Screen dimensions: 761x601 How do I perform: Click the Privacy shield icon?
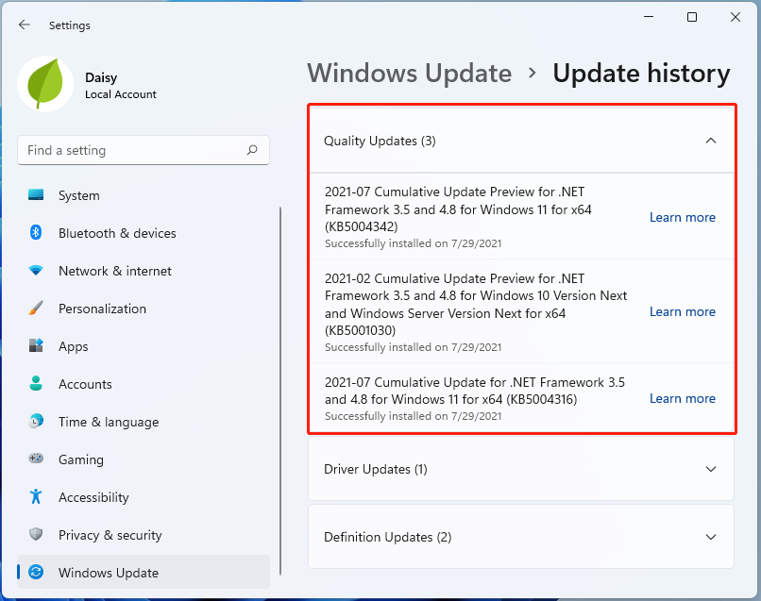(x=36, y=534)
